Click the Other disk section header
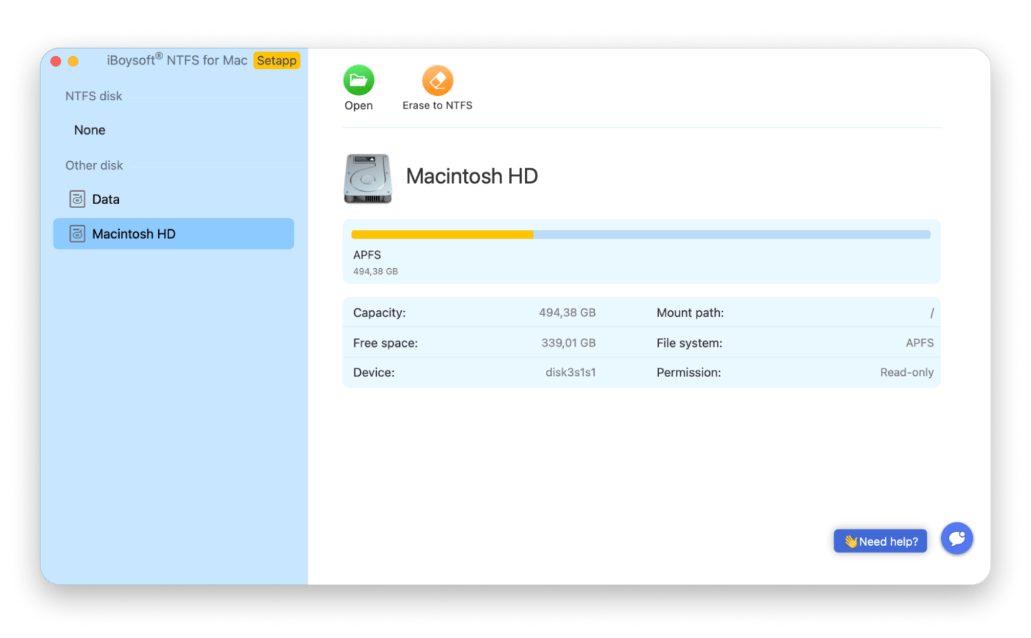 coord(94,165)
